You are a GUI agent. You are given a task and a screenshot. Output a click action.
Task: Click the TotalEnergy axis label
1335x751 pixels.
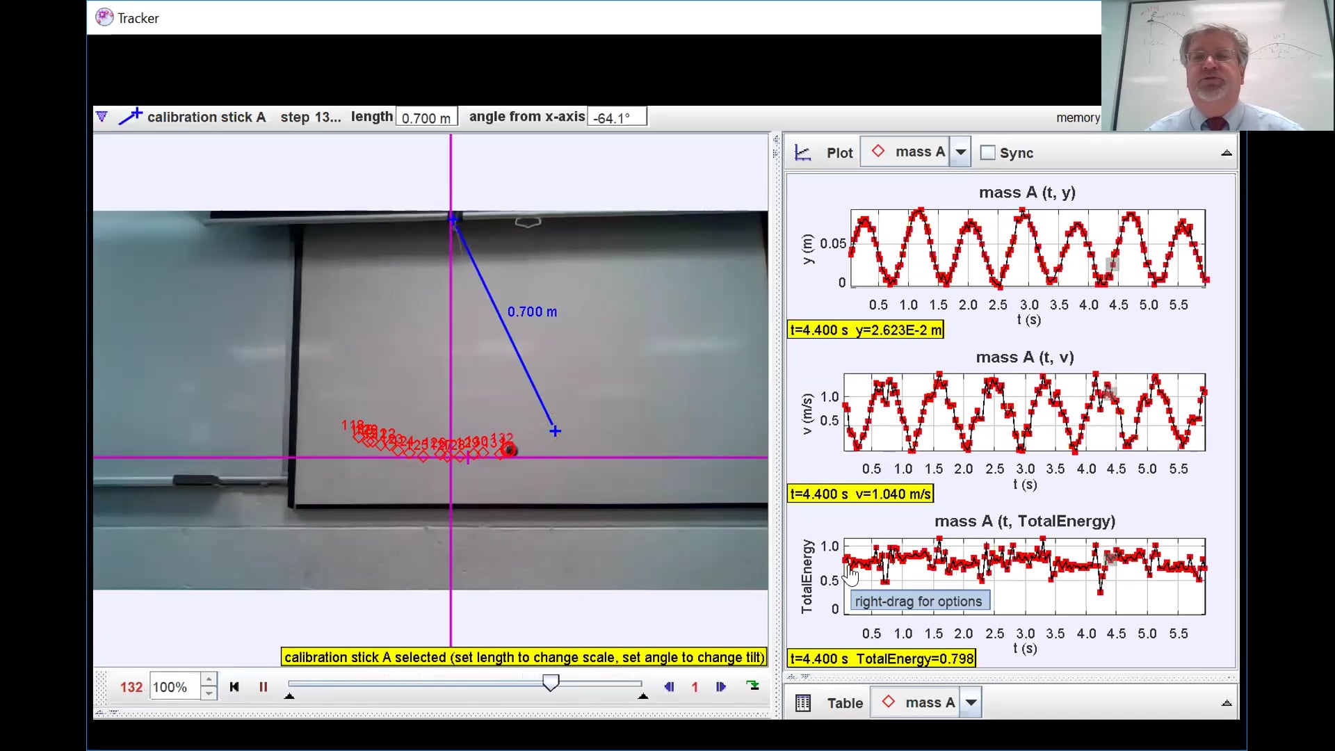pyautogui.click(x=807, y=576)
